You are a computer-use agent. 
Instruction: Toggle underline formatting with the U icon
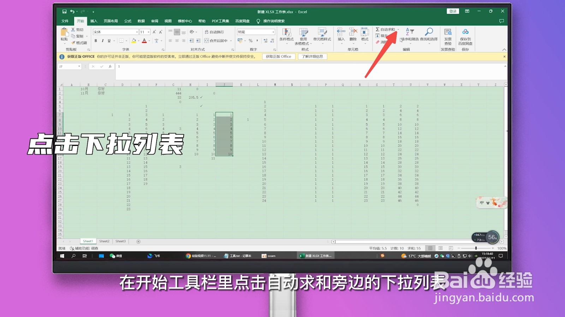109,41
